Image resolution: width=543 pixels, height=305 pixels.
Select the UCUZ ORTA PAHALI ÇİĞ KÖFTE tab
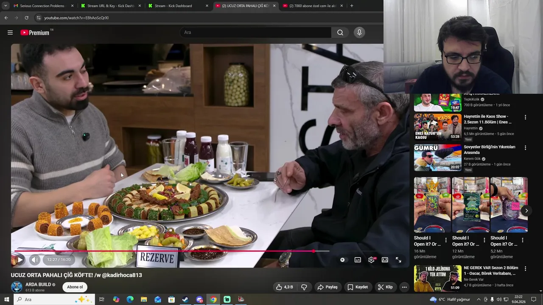[x=246, y=6]
